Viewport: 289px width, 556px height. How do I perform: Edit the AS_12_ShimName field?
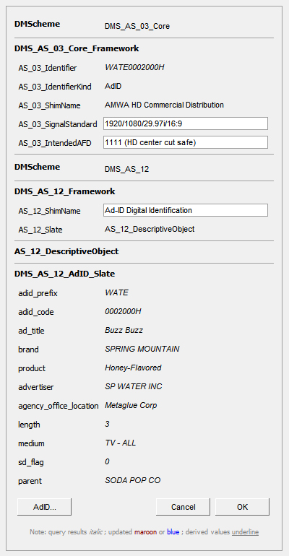pyautogui.click(x=186, y=210)
